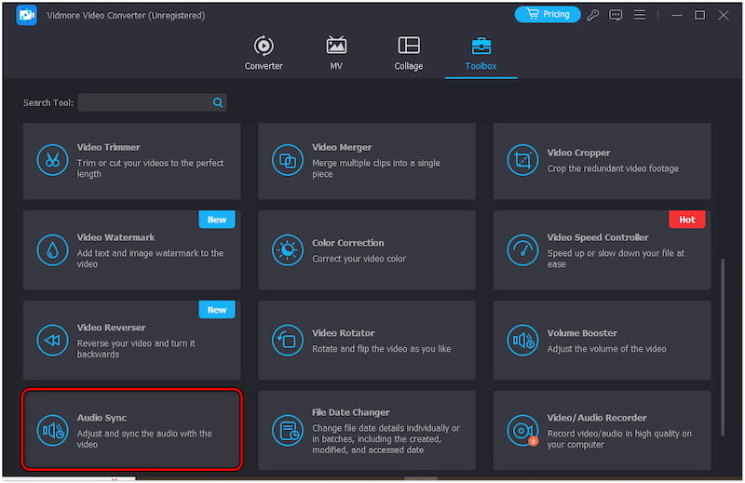745x483 pixels.
Task: Select the Video Cropper icon
Action: [x=522, y=160]
